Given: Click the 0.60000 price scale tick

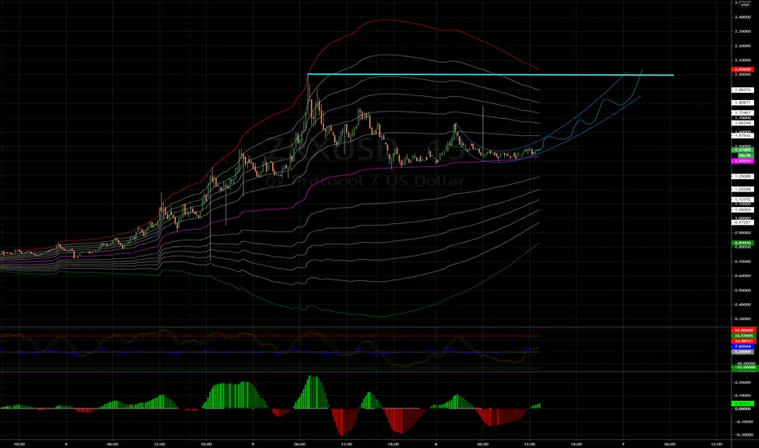Looking at the screenshot, I should pyautogui.click(x=743, y=276).
